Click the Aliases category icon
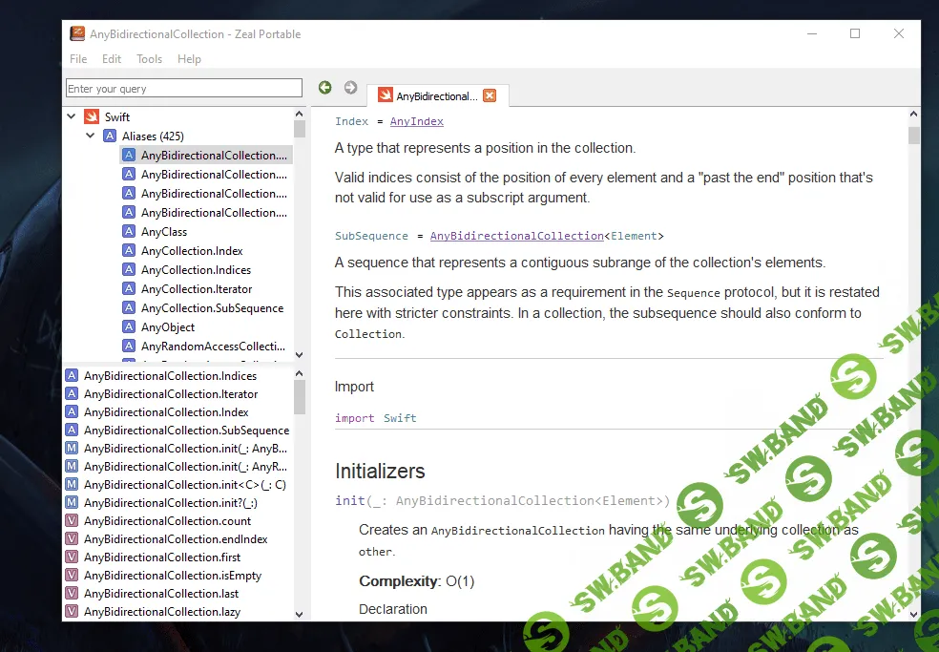 click(110, 137)
